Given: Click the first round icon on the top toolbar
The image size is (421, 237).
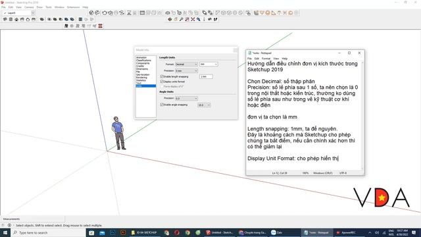Looking at the screenshot, I should pos(91,13).
